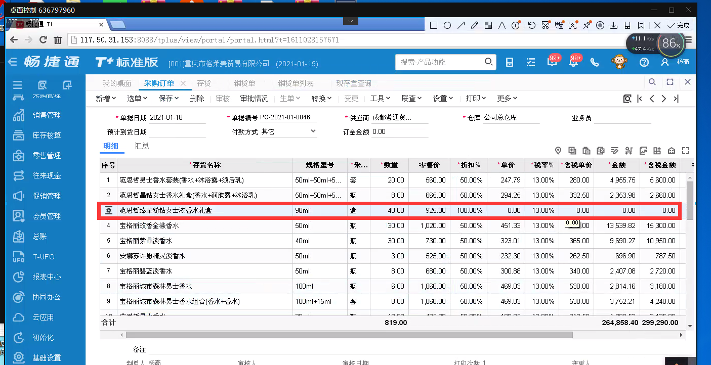711x365 pixels.
Task: Click the warehouse house detail icon
Action: (x=672, y=150)
